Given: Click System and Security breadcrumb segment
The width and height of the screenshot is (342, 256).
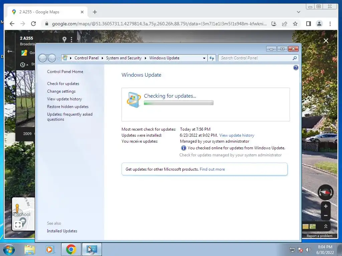Looking at the screenshot, I should pyautogui.click(x=124, y=58).
